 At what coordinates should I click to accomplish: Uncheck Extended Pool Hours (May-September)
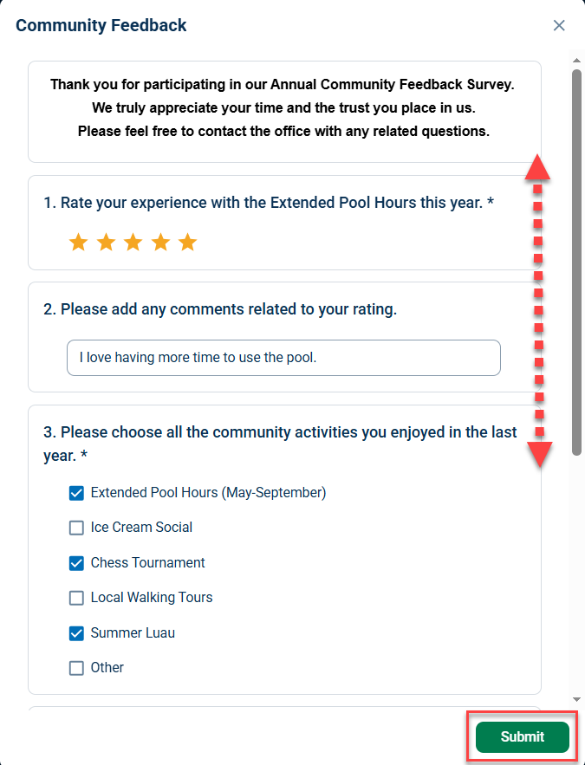(x=76, y=493)
